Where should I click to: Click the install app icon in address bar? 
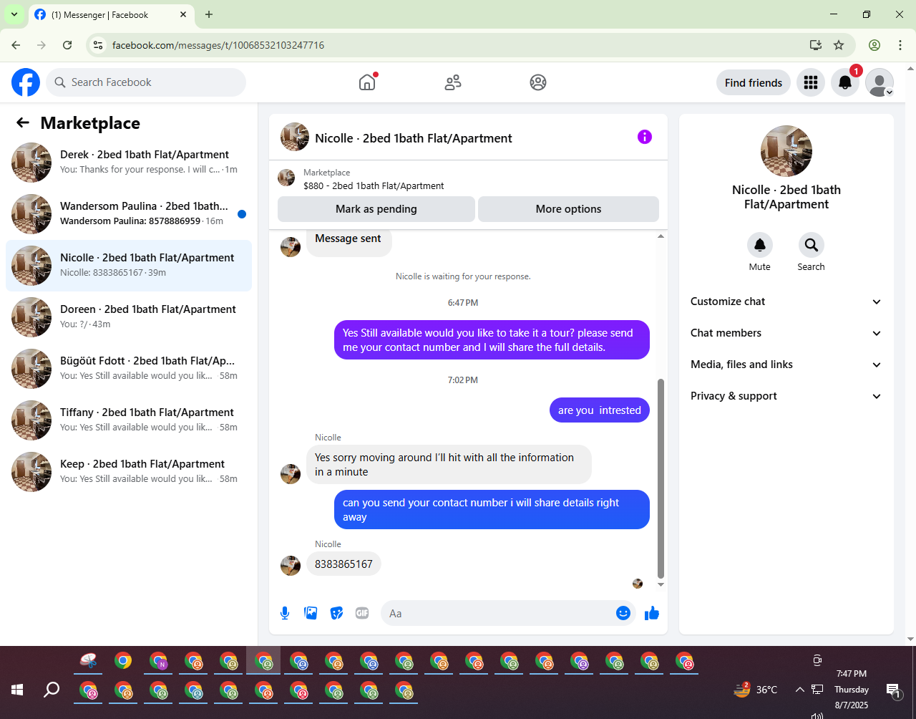pyautogui.click(x=816, y=45)
